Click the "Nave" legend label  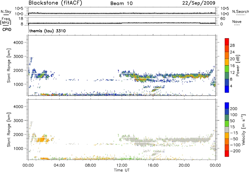[x=237, y=21]
